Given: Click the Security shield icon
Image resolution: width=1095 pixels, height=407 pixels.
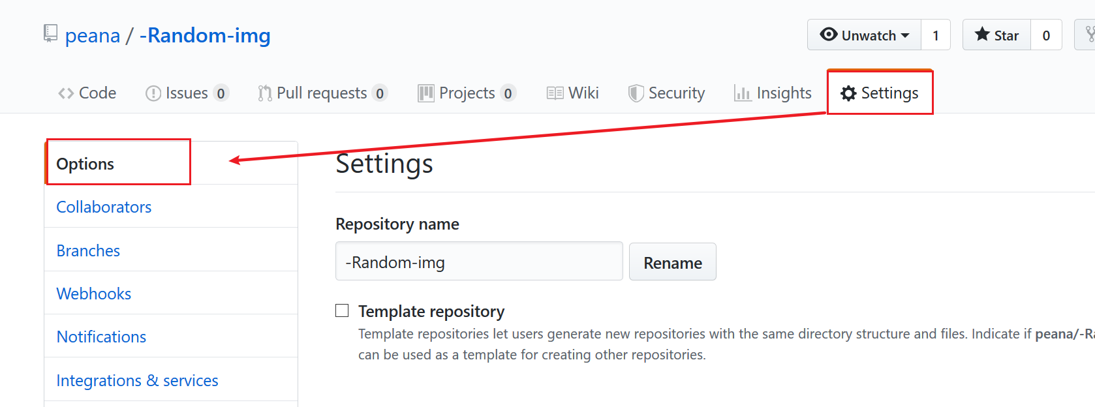Looking at the screenshot, I should 636,93.
